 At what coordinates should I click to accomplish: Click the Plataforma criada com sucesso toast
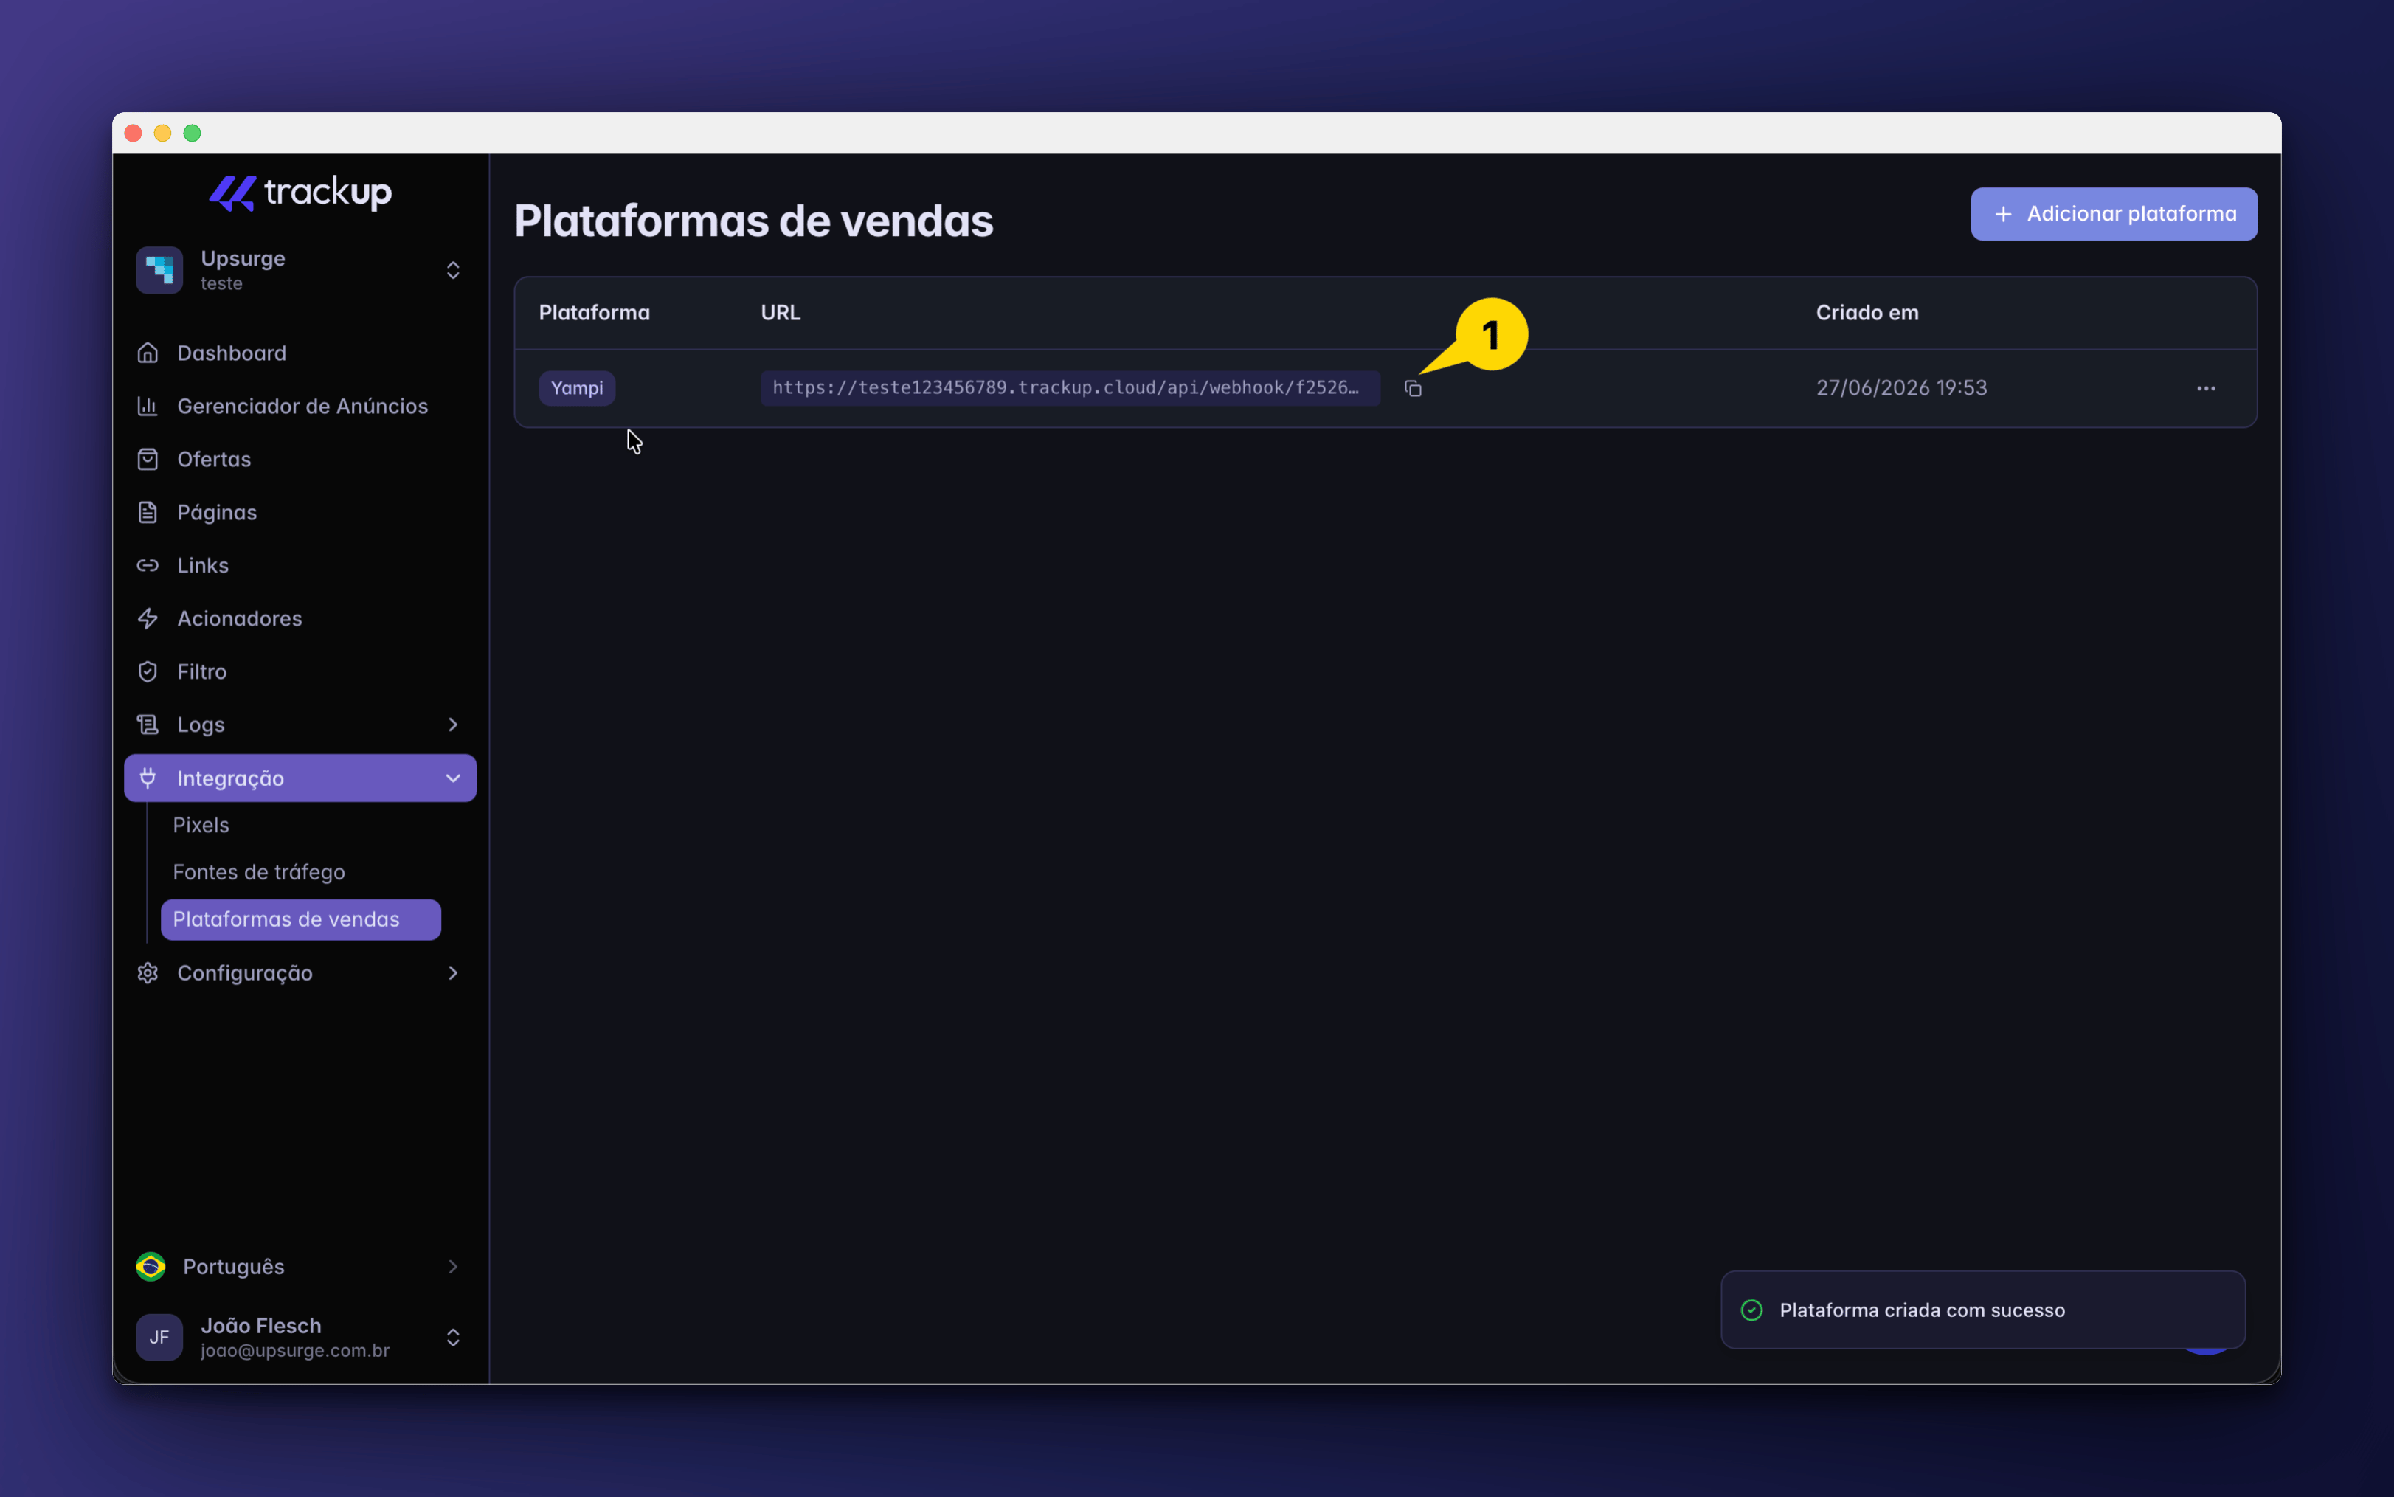[x=1982, y=1310]
